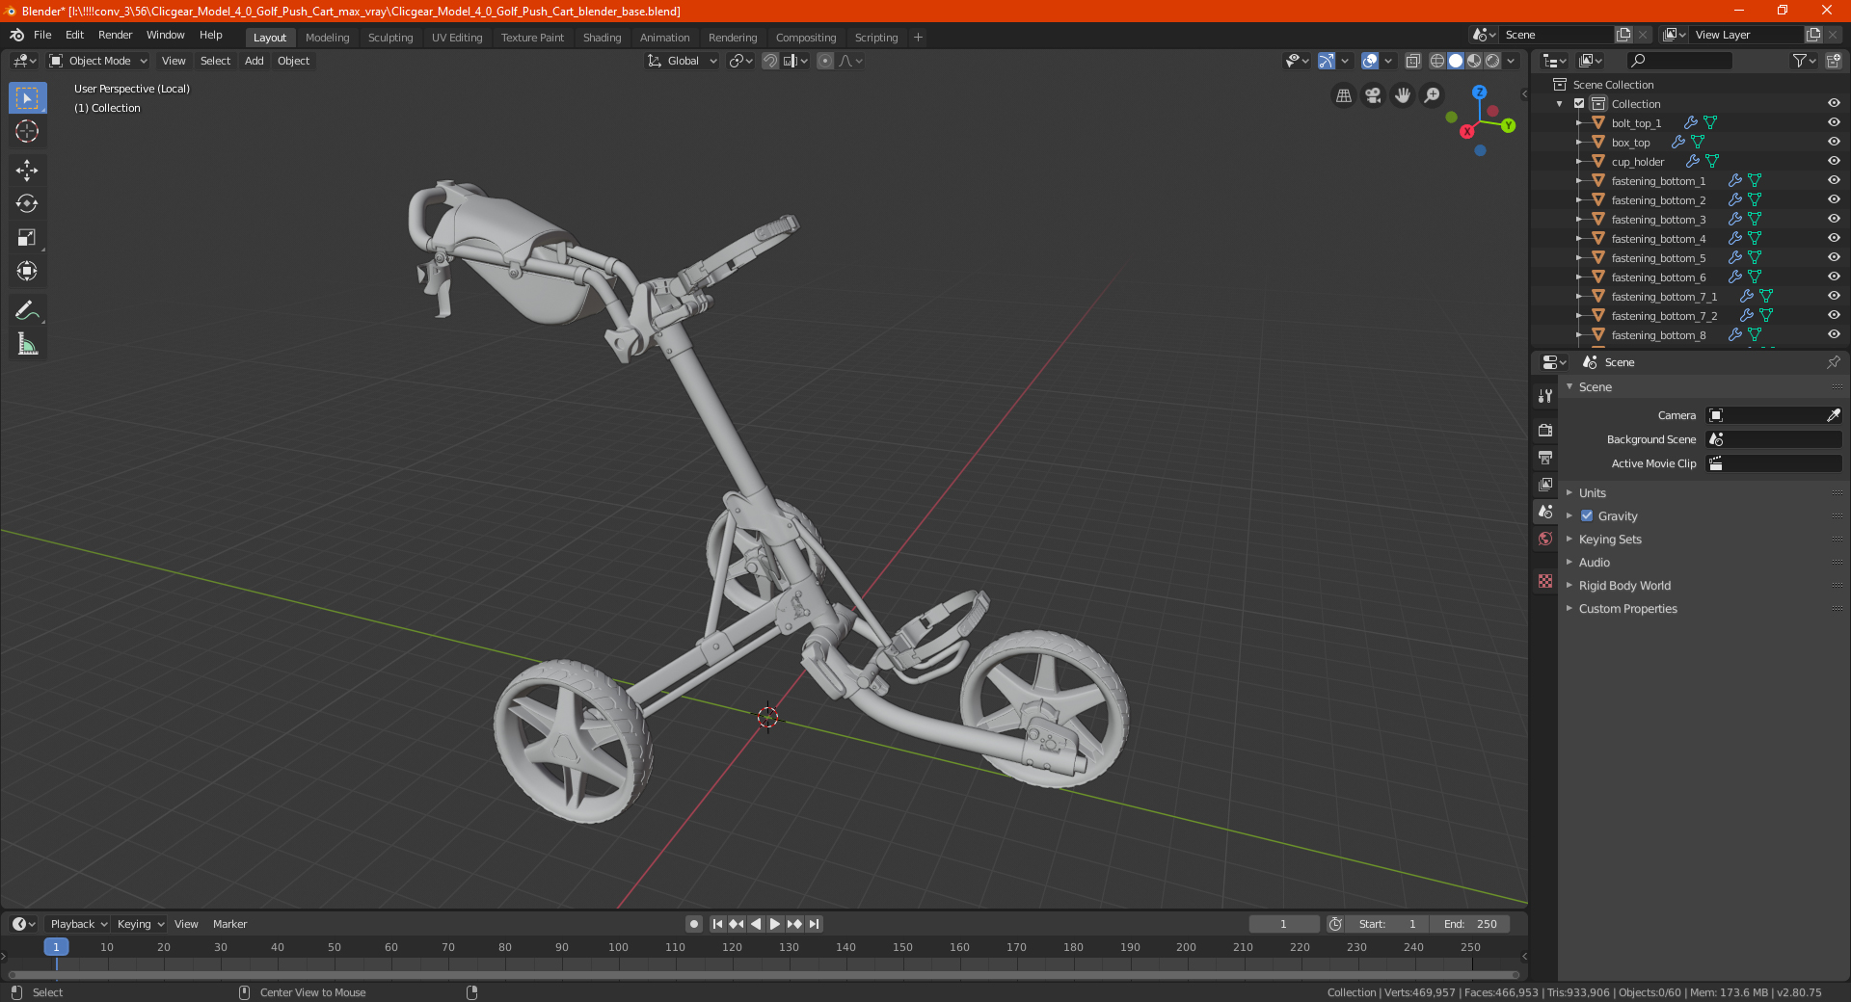Viewport: 1851px width, 1002px height.
Task: Open the Keying dropdown
Action: coord(140,924)
